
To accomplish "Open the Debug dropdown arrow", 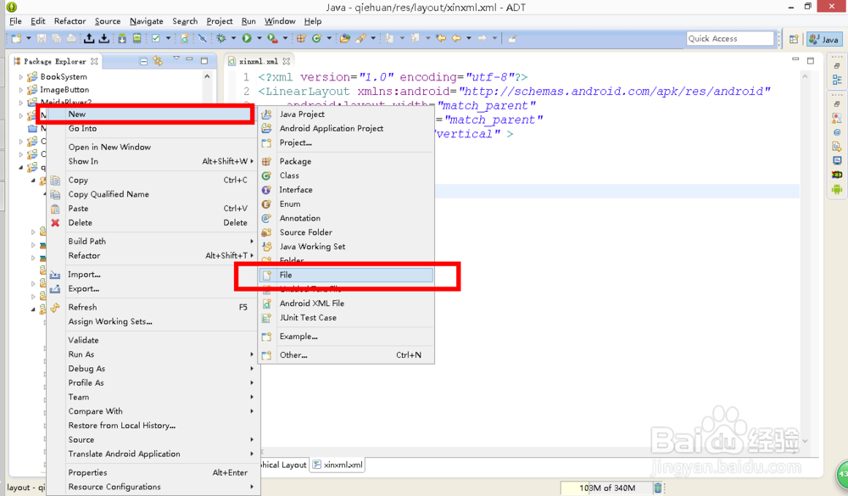I will [x=234, y=38].
